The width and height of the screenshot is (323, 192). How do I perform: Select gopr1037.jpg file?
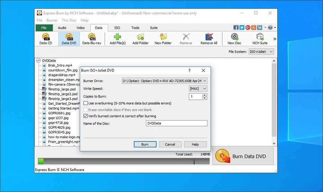[x=58, y=118]
